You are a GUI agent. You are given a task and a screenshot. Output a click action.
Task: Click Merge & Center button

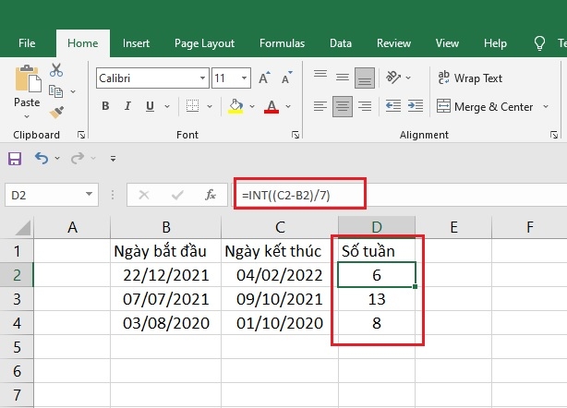(x=485, y=106)
